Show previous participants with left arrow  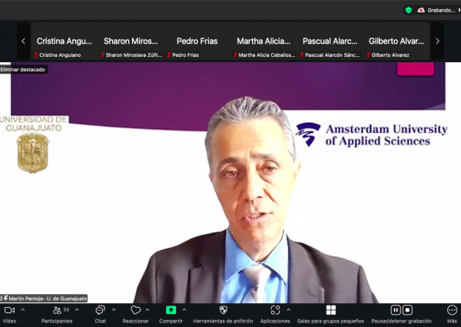(x=23, y=41)
